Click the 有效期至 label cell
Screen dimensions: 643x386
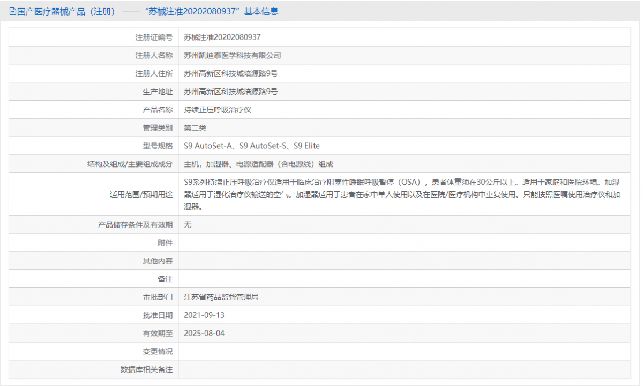[x=94, y=333]
